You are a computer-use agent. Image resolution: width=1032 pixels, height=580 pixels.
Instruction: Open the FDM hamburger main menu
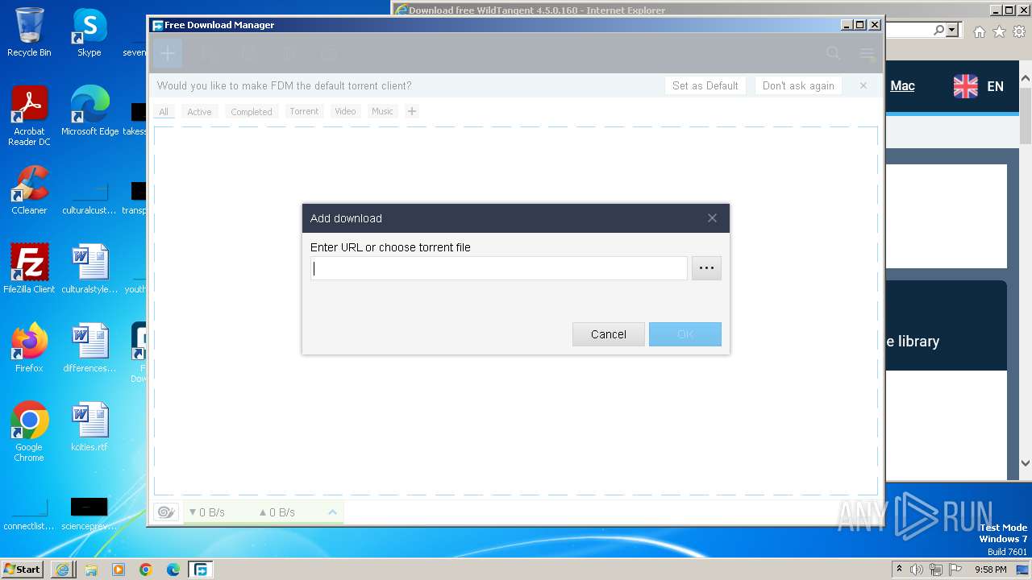pos(867,54)
